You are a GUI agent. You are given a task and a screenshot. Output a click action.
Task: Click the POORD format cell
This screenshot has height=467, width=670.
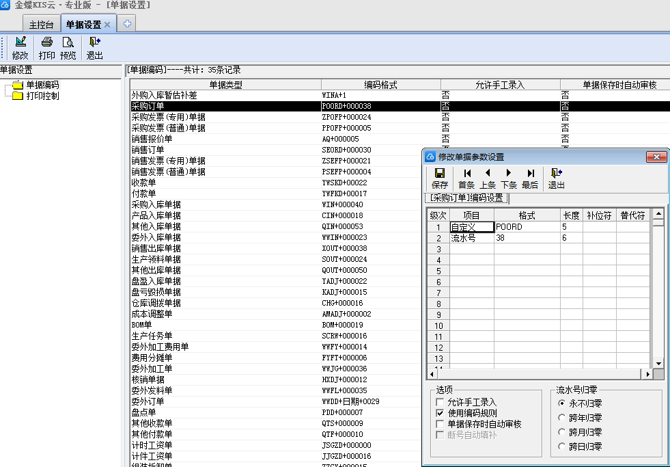(527, 227)
